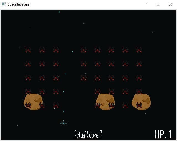Click the "HP: 1" health indicator

(163, 134)
